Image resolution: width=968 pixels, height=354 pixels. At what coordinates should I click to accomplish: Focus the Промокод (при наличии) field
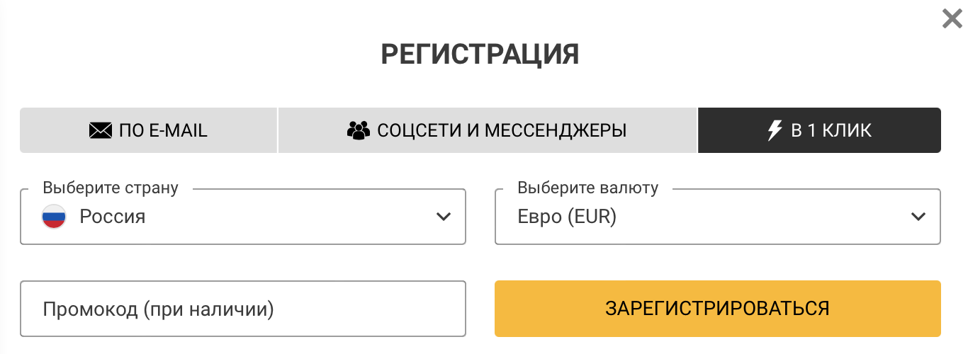(x=242, y=309)
